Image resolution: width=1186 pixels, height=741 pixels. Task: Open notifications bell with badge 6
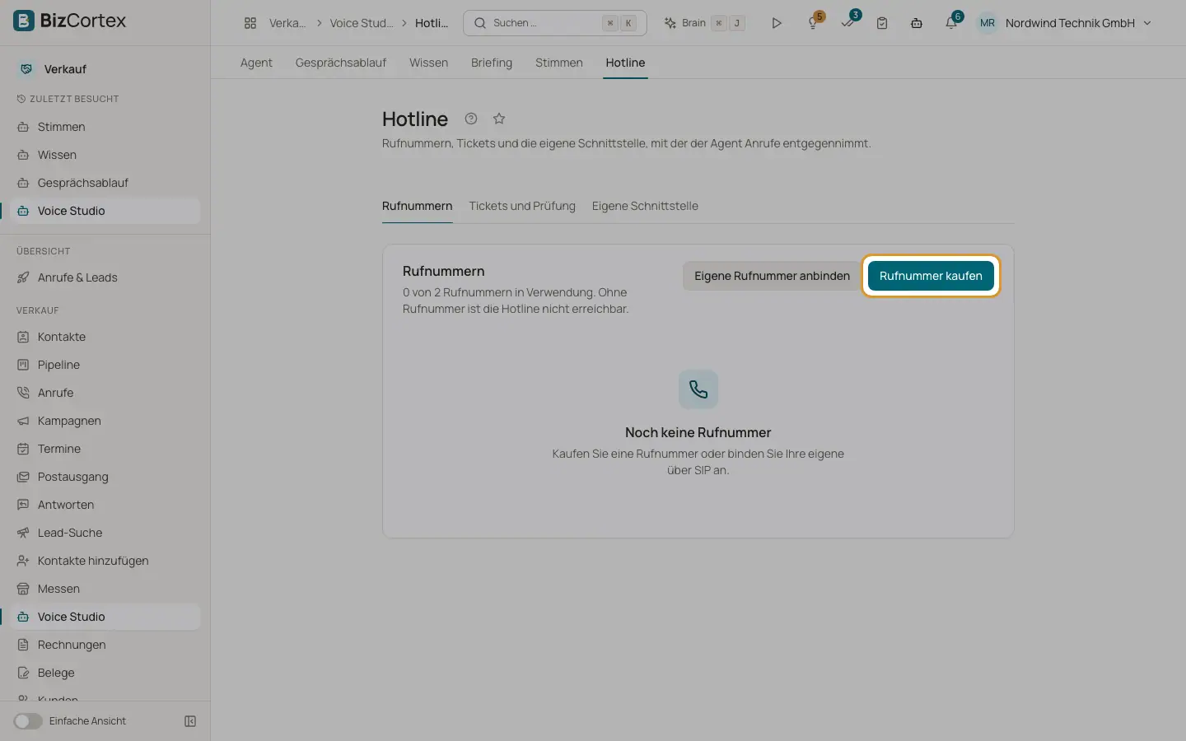click(951, 23)
